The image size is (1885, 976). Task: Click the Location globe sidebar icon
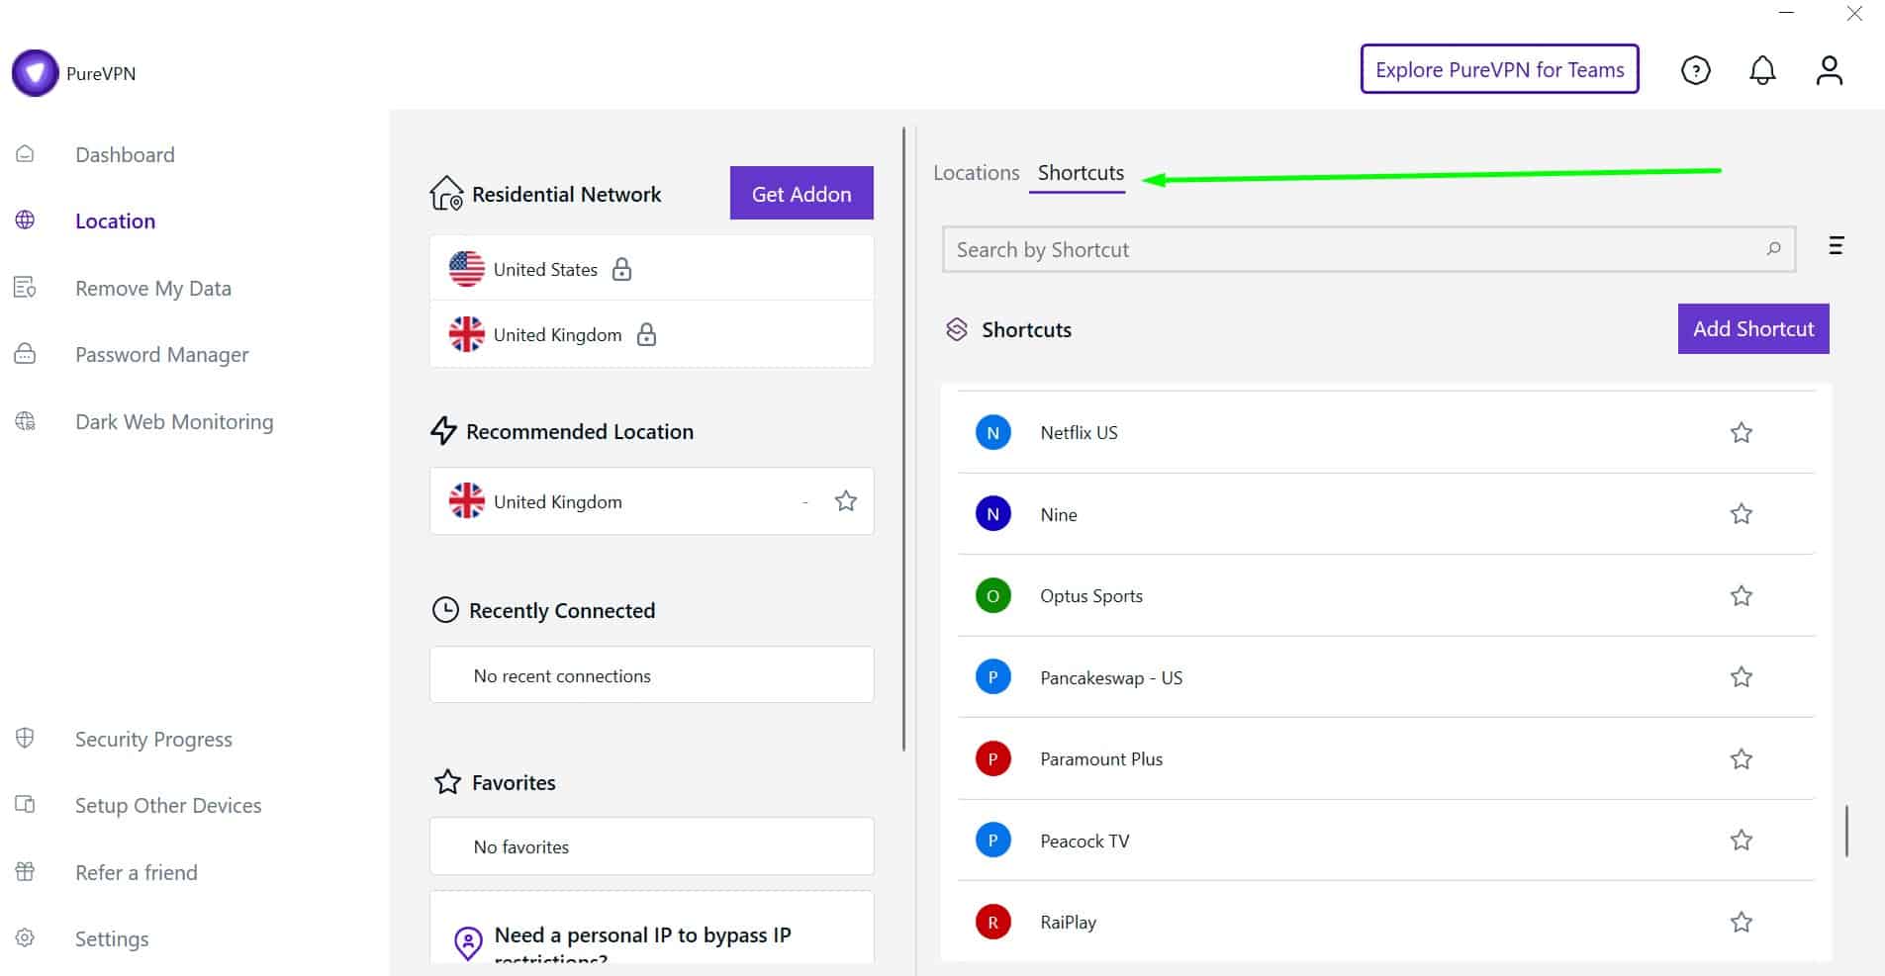pos(25,220)
